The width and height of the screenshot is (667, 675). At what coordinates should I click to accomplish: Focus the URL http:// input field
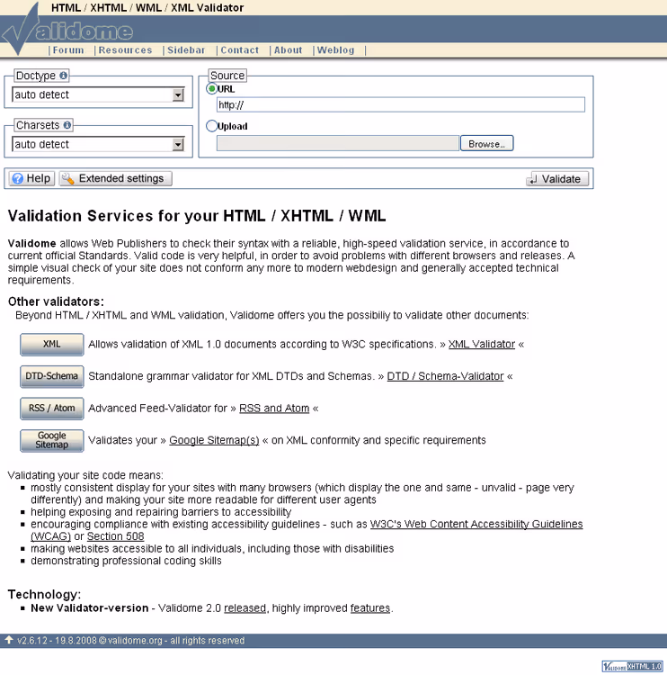(401, 104)
